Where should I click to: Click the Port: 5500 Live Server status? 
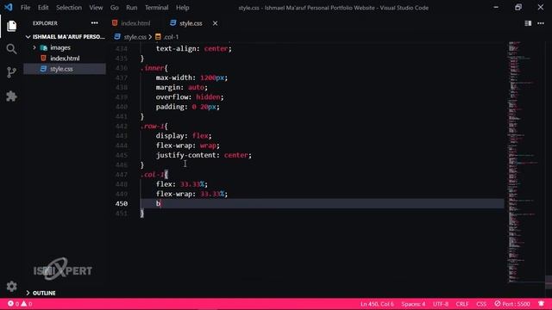tap(511, 304)
